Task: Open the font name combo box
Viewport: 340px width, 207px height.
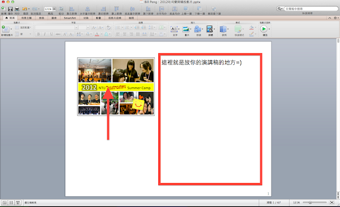Action: pyautogui.click(x=56, y=28)
